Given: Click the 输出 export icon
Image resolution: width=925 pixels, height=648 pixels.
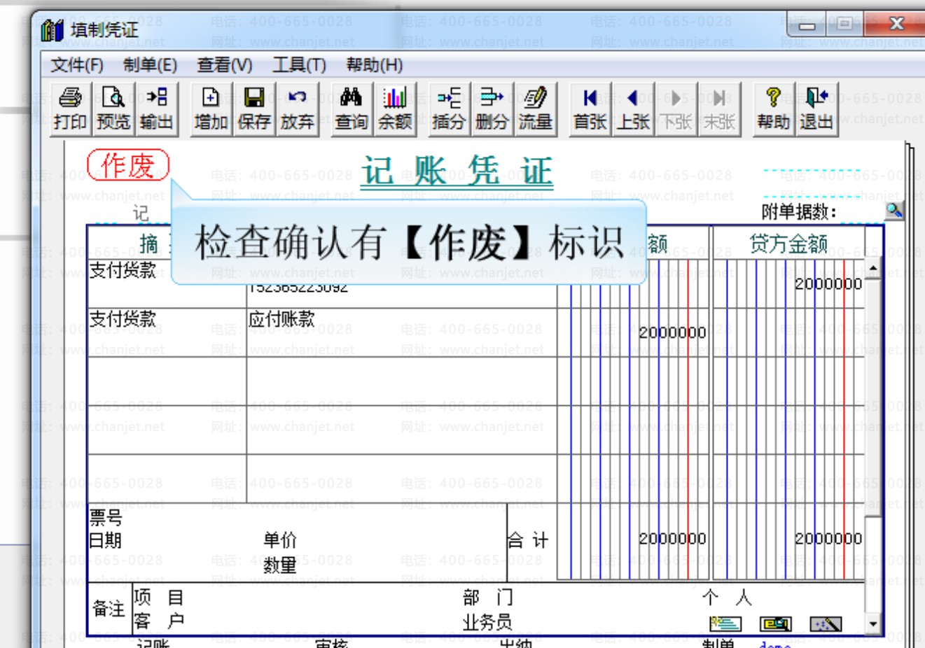Looking at the screenshot, I should [157, 109].
